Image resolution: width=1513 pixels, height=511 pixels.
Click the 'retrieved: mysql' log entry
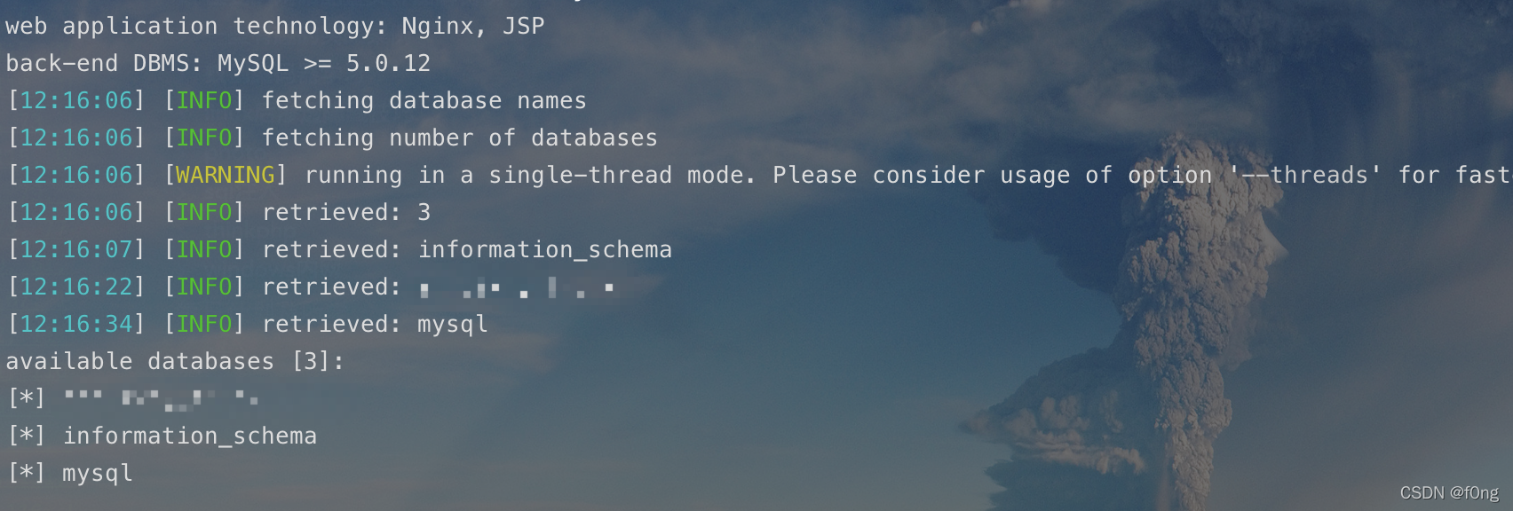click(375, 325)
